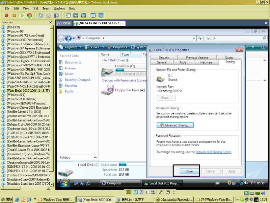Click the Local Disk (C:) capacity bar

[131, 70]
